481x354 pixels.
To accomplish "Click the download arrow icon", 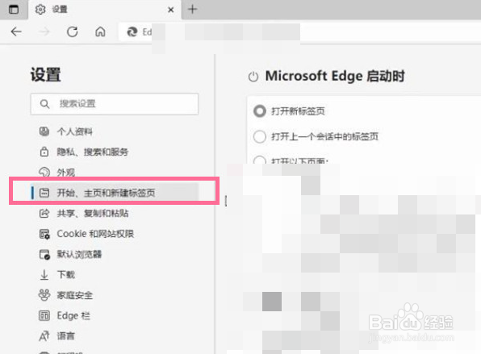I will (x=44, y=275).
